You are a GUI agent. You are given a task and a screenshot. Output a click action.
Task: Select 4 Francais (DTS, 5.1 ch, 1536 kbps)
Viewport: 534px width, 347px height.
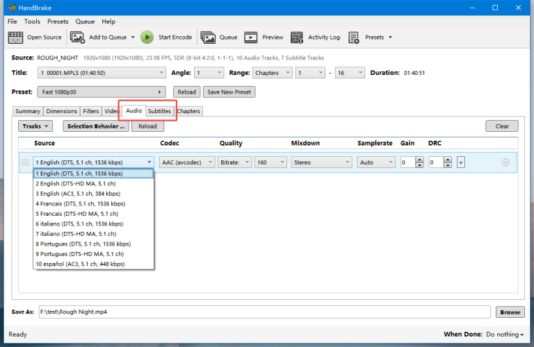[x=93, y=203]
